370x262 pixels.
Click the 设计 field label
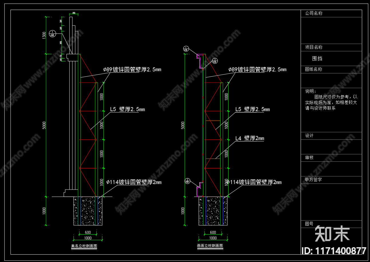click(x=309, y=136)
